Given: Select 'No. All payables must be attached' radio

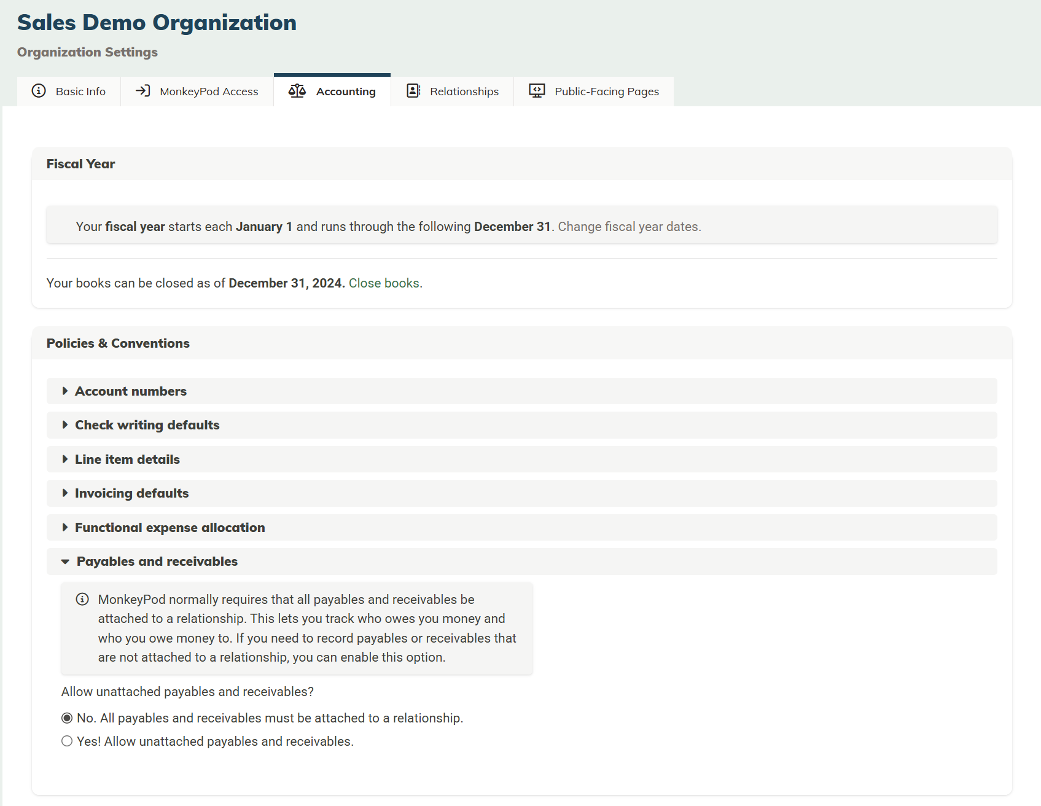Looking at the screenshot, I should (67, 718).
